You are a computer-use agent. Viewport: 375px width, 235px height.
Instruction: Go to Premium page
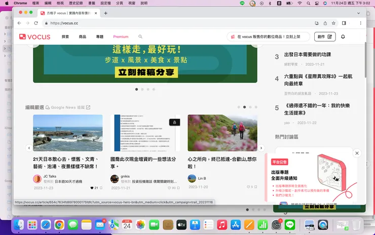point(121,37)
